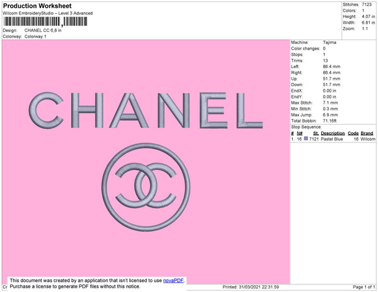
Task: Select the stitch count cell 7121
Action: tap(314, 139)
